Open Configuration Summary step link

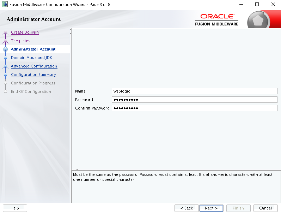point(33,75)
